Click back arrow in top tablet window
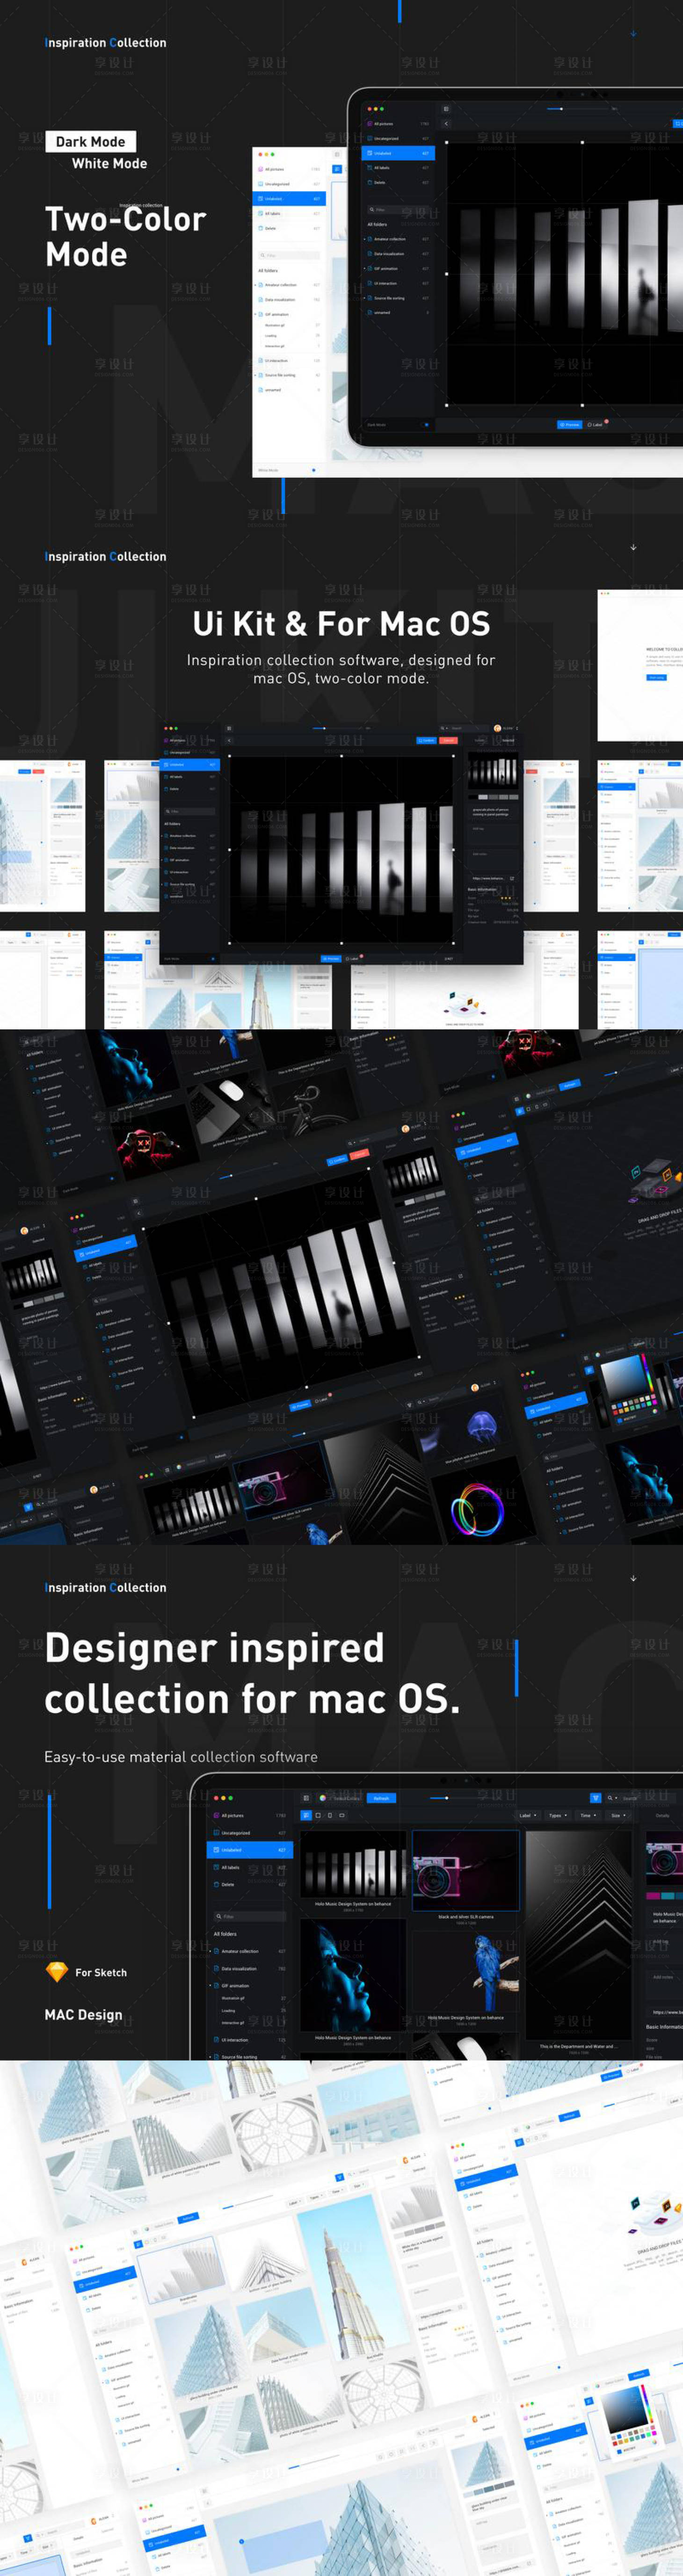Image resolution: width=683 pixels, height=2576 pixels. pyautogui.click(x=446, y=124)
